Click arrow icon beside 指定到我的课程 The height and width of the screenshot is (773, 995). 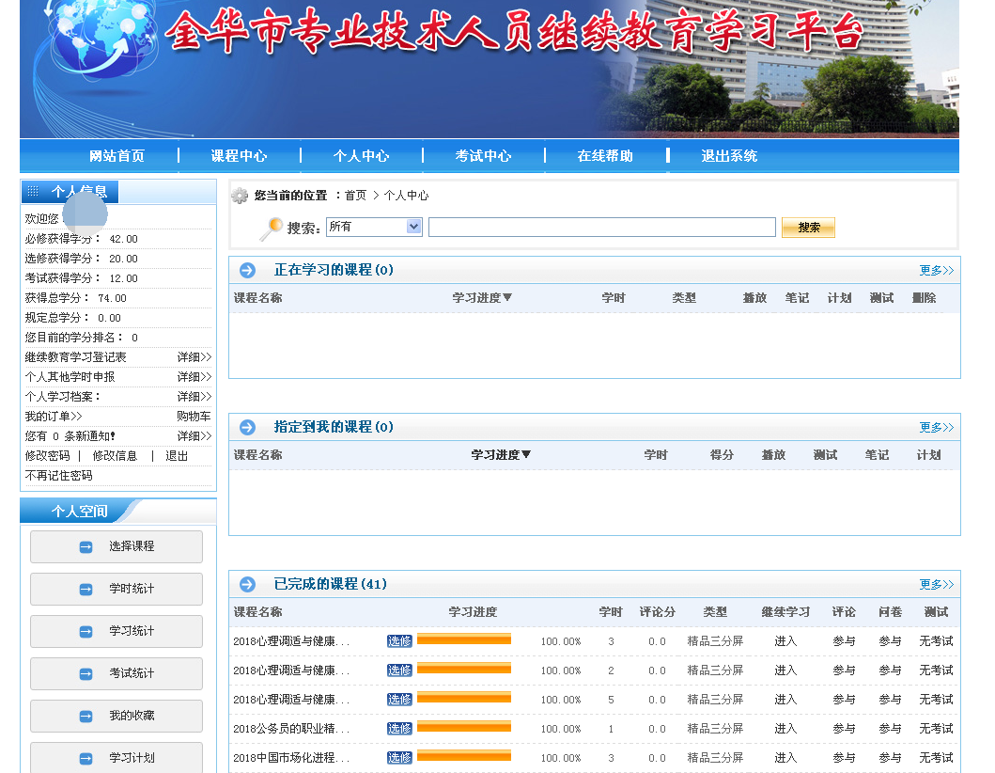point(247,428)
